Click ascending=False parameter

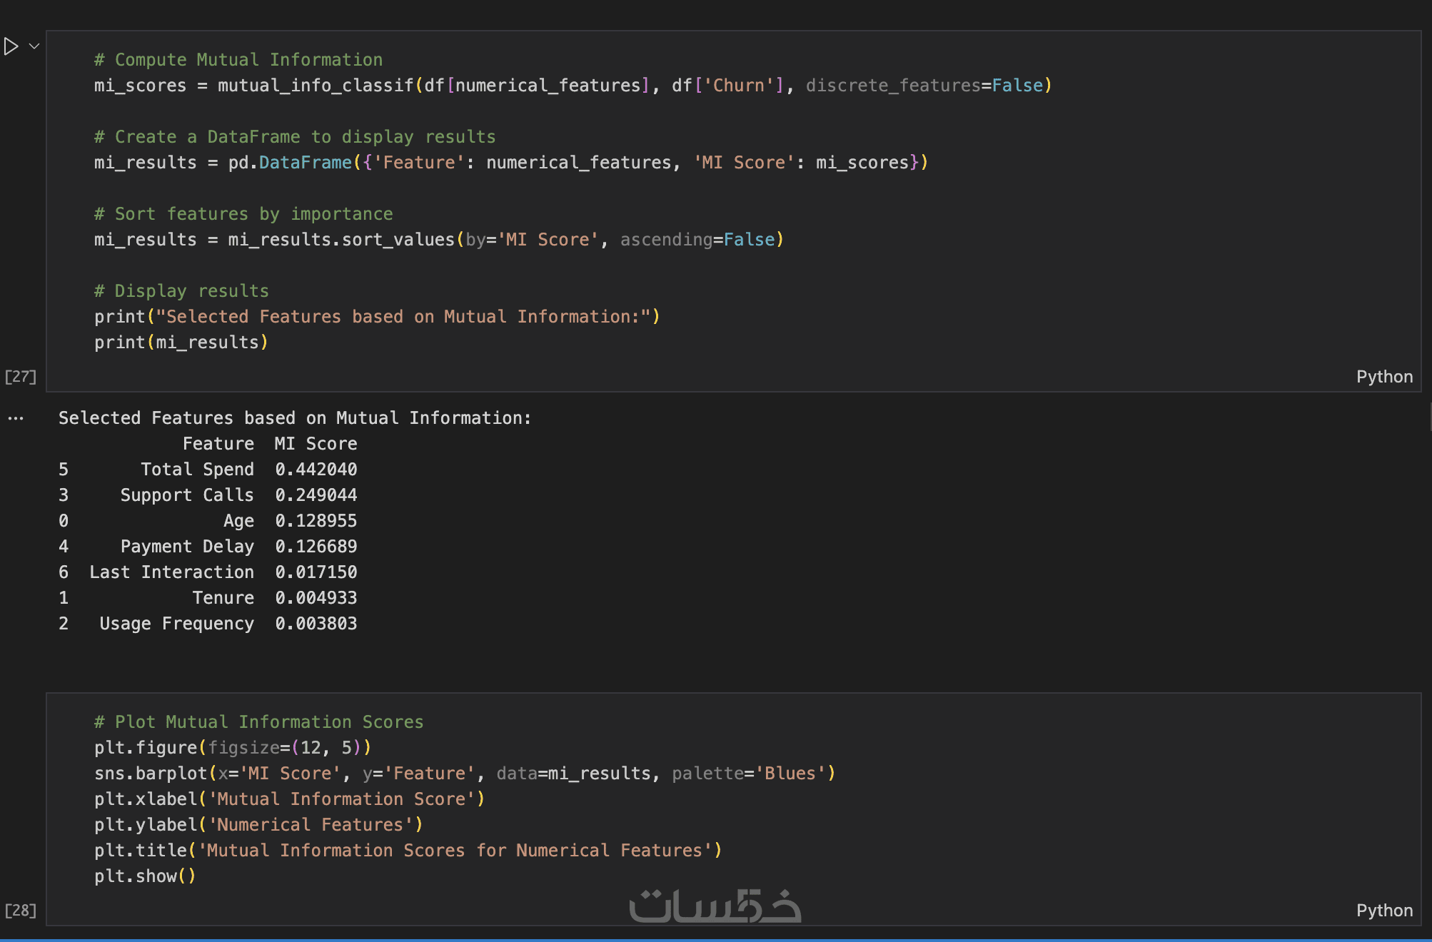[697, 240]
